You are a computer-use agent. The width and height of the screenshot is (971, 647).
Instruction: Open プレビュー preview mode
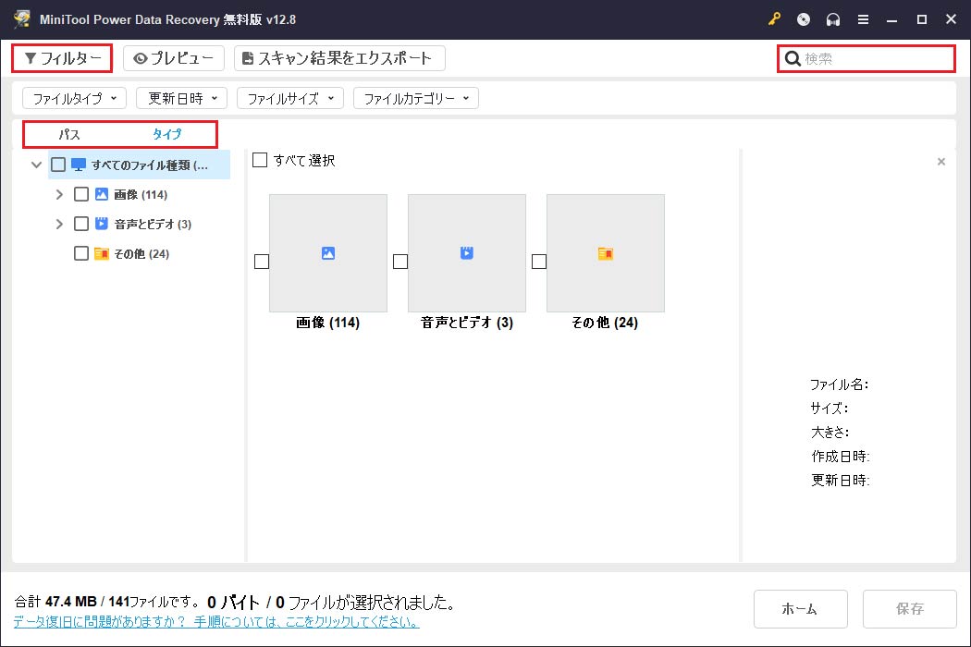pyautogui.click(x=173, y=57)
